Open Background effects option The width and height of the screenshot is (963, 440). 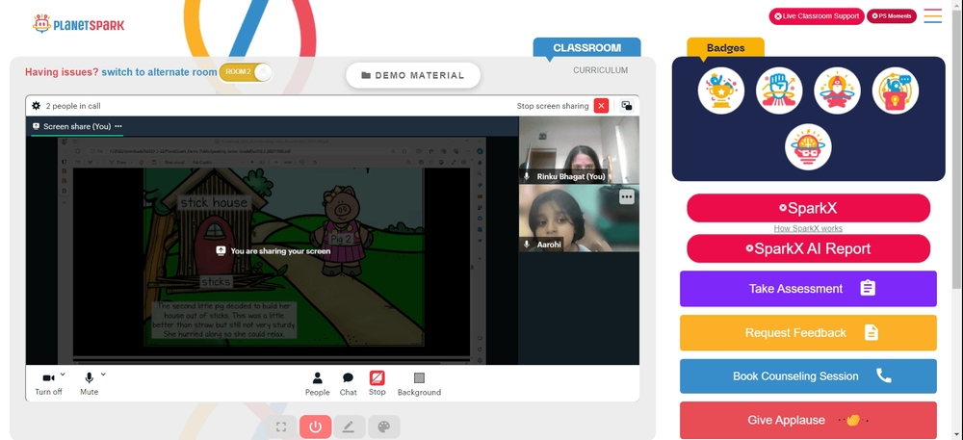coord(419,383)
